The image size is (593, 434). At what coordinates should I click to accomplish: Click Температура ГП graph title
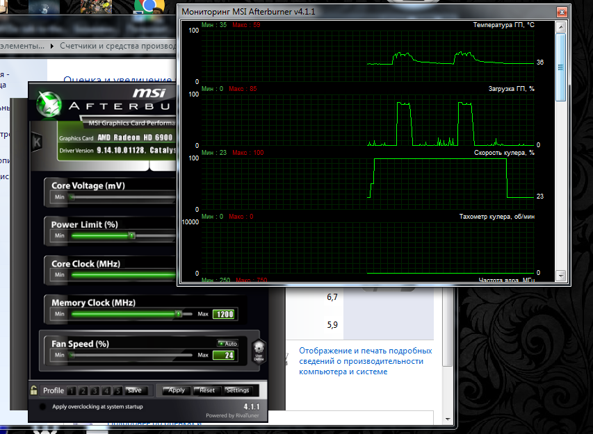(x=504, y=25)
